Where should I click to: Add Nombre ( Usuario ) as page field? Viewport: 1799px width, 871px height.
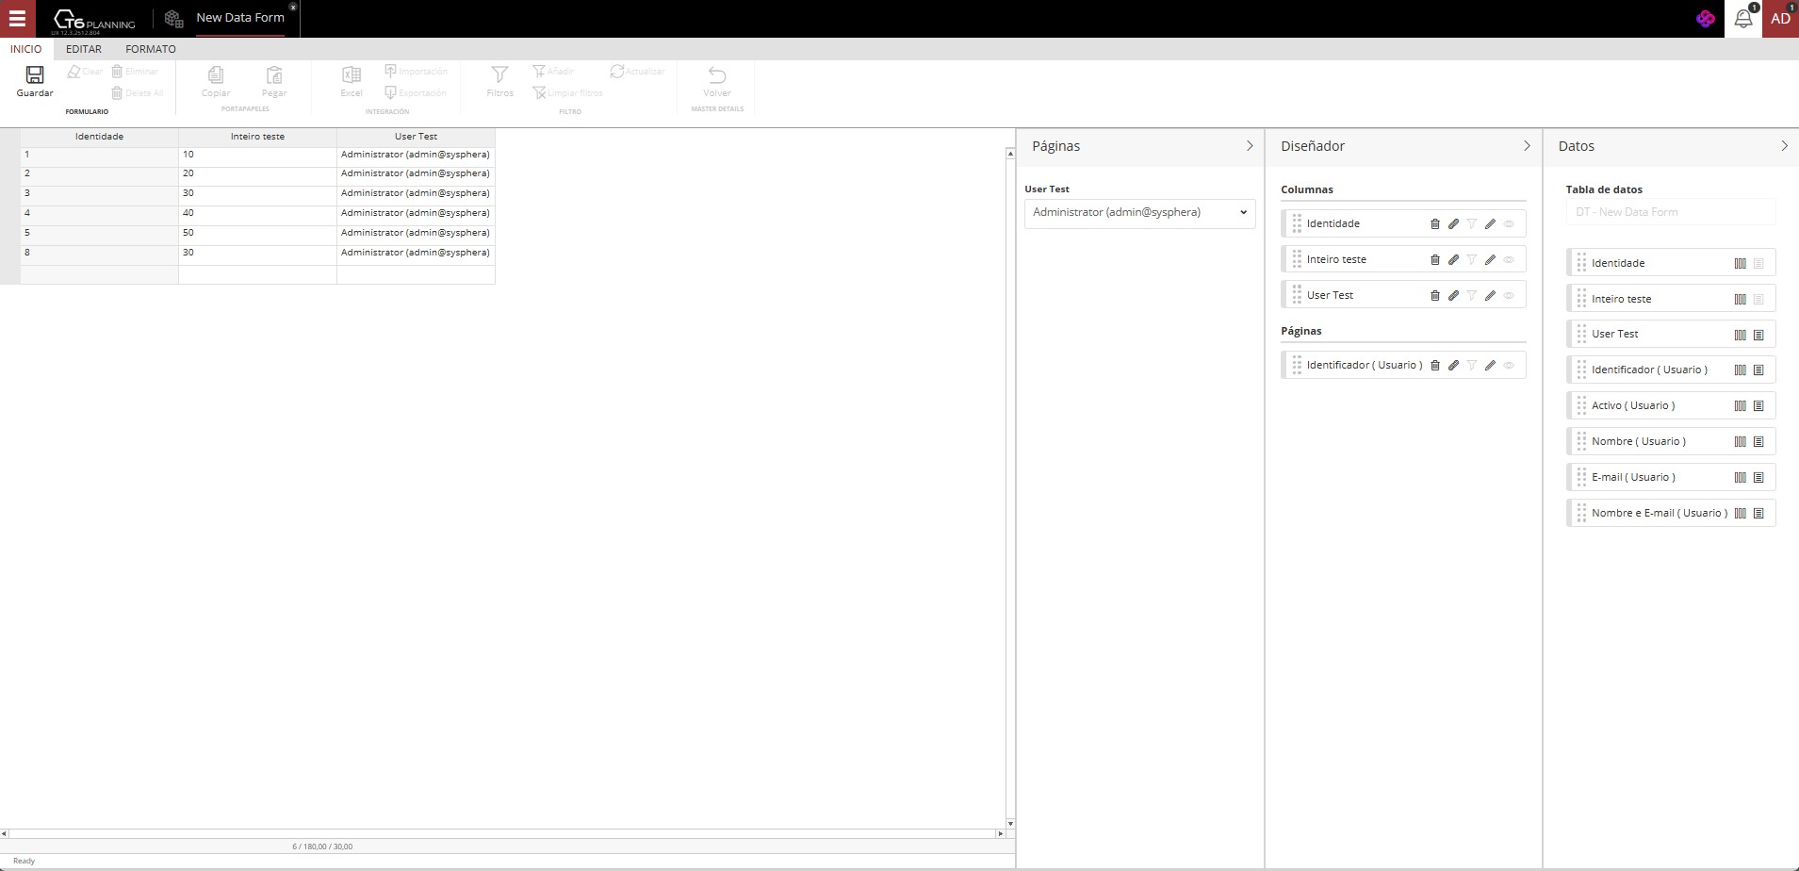tap(1758, 442)
